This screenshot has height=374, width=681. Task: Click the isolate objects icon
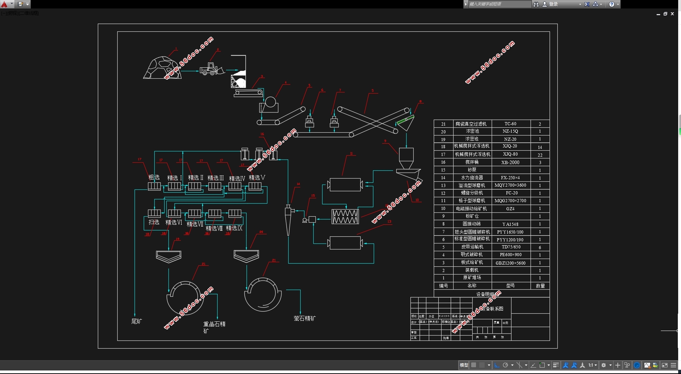pyautogui.click(x=627, y=365)
